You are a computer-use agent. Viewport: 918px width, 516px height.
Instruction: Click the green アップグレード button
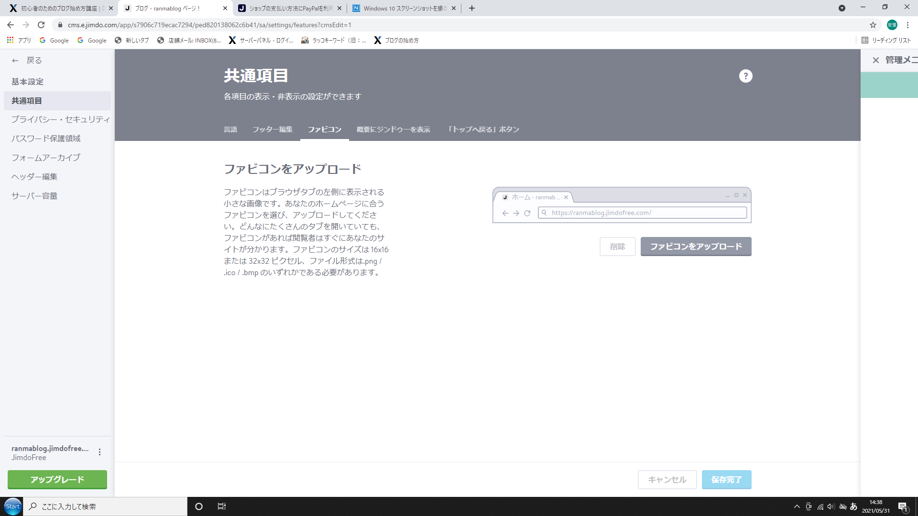(x=57, y=480)
